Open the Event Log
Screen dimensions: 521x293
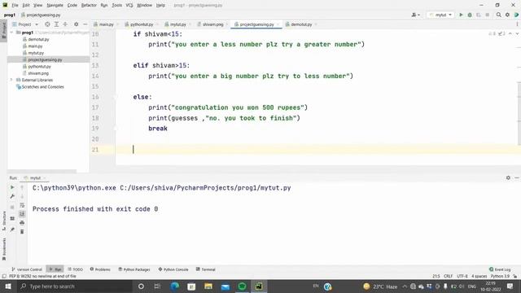[500, 269]
